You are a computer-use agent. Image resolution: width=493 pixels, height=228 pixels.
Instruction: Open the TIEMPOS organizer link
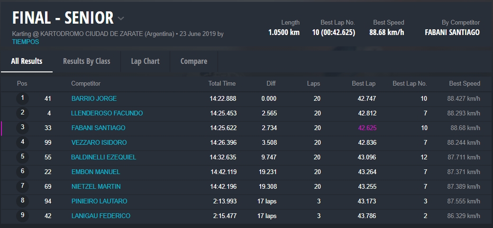(x=26, y=42)
